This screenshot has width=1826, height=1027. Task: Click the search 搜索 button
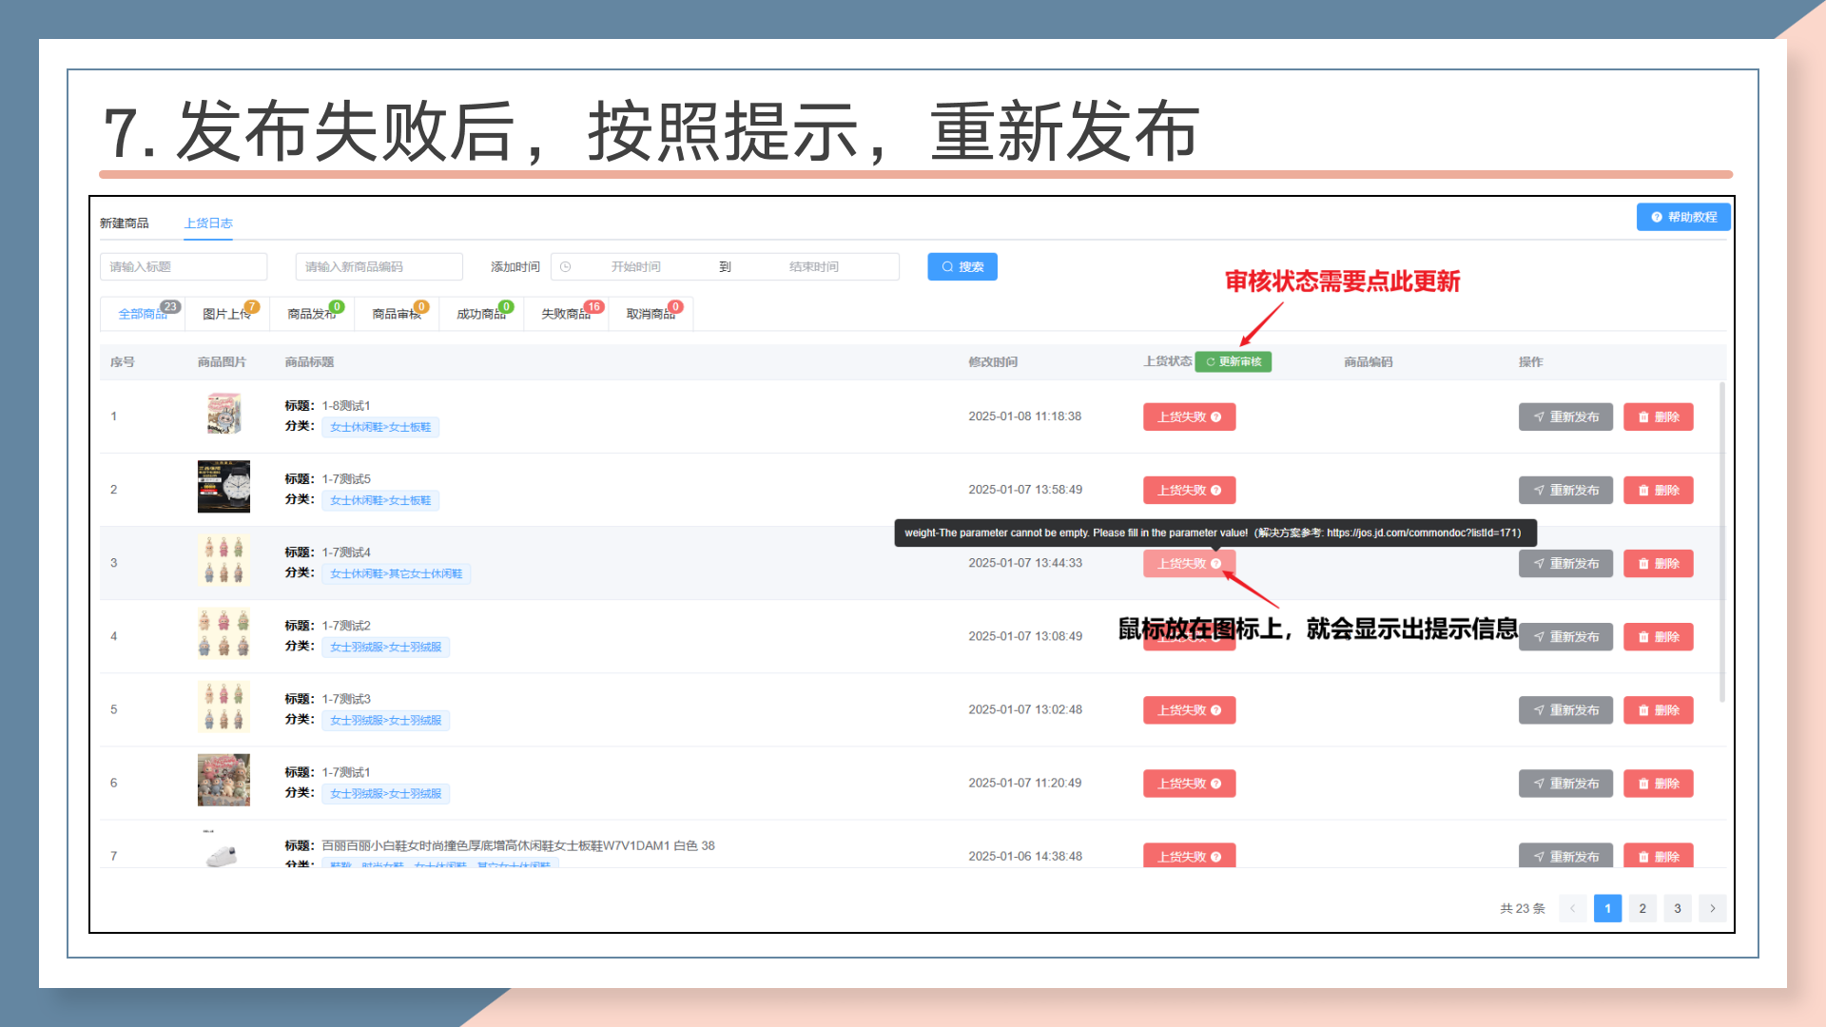pos(962,267)
